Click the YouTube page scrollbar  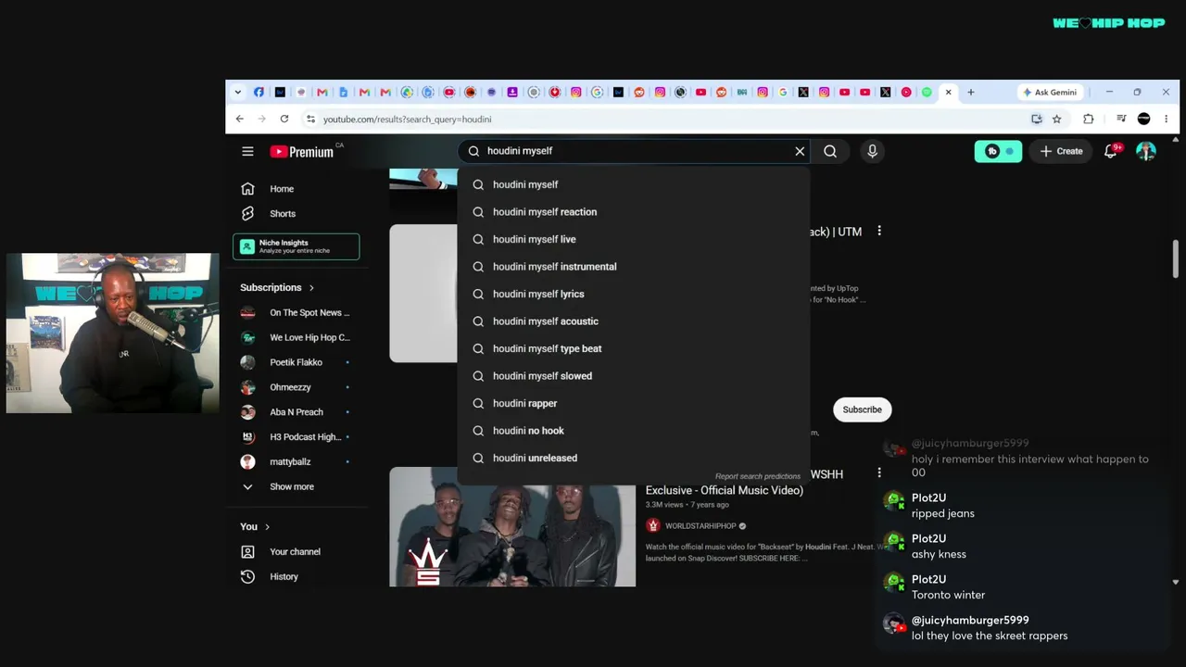[1175, 259]
